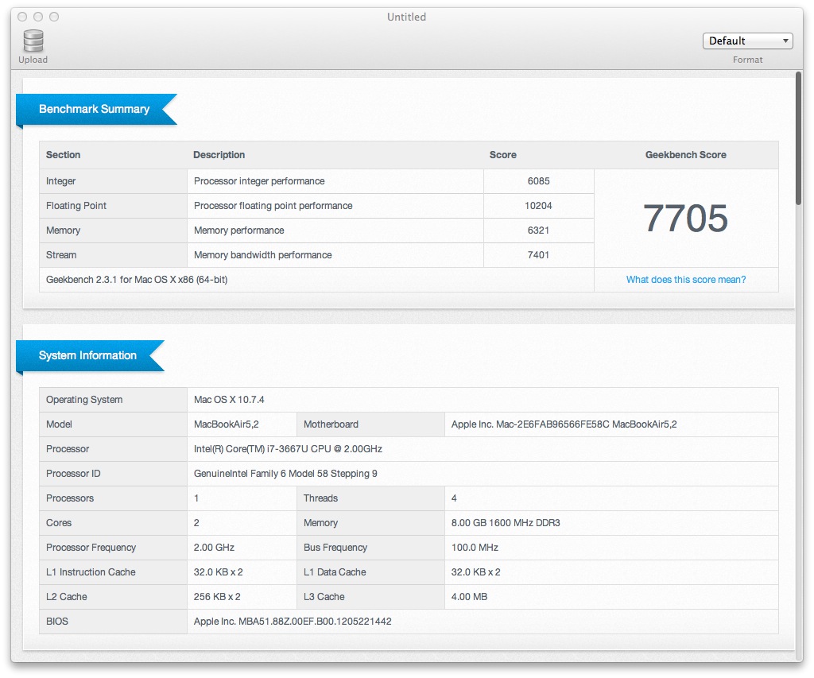Click the L2 Cache value 256 KB x 2
The image size is (814, 678).
coord(217,596)
